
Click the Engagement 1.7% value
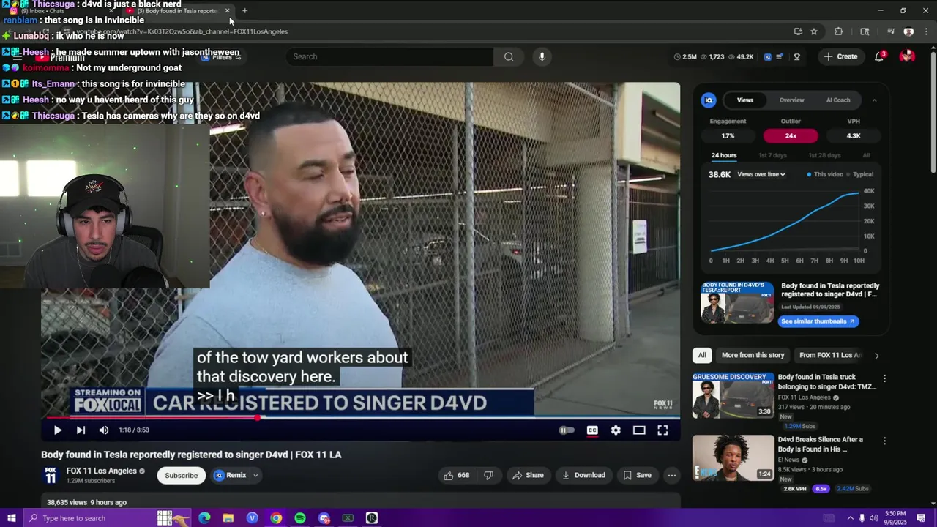(x=728, y=135)
